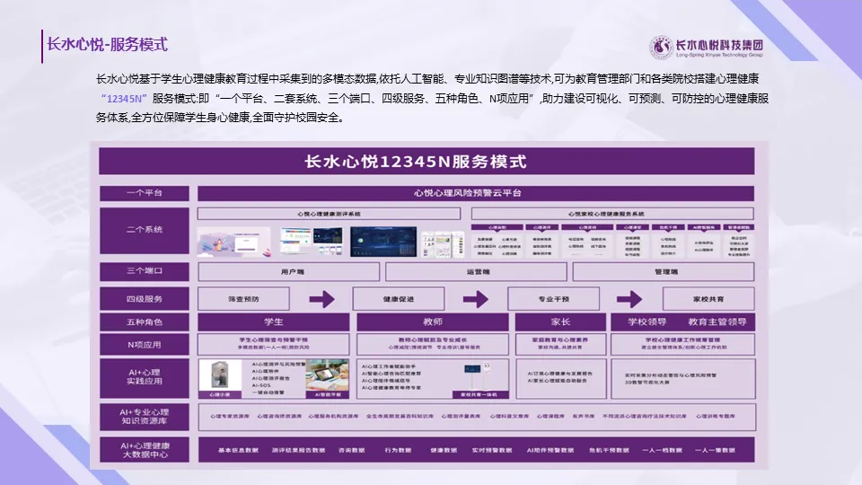Viewport: 862px width, 485px height.
Task: Select the 三个端口 row label
Action: 145,271
